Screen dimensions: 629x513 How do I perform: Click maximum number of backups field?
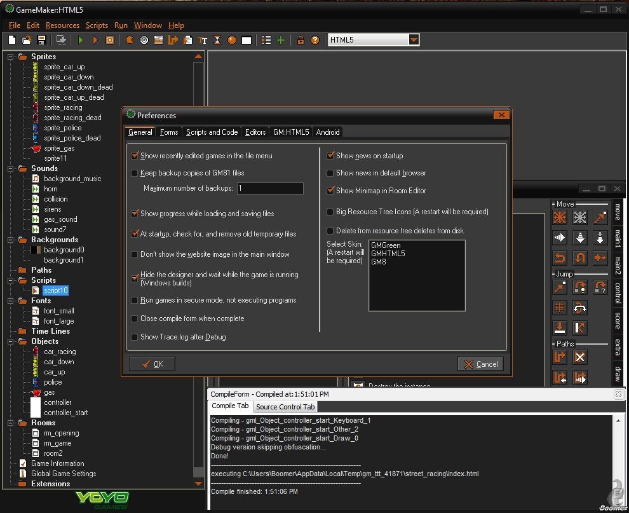[x=270, y=188]
